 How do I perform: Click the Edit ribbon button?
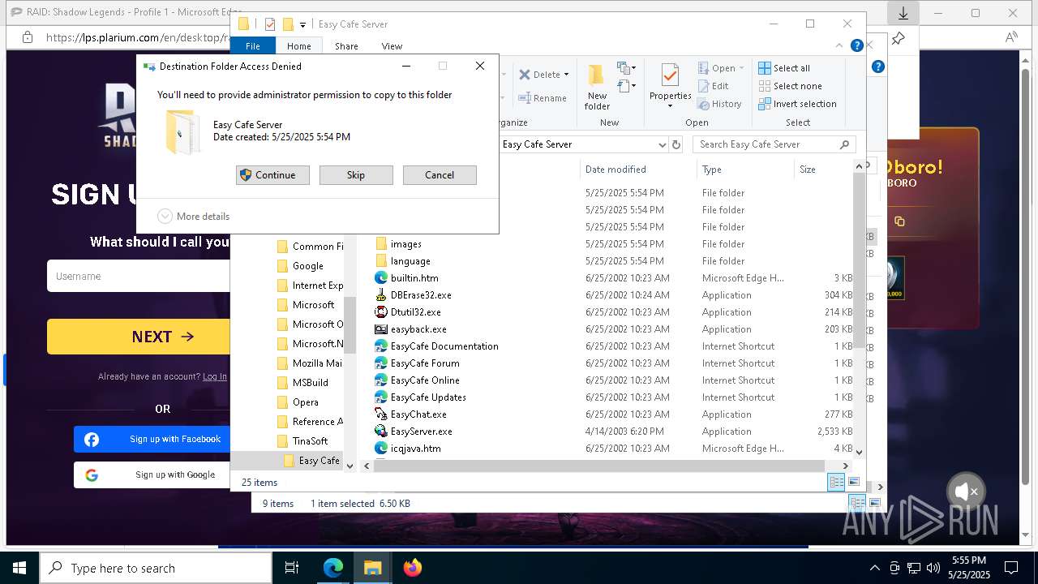point(713,86)
